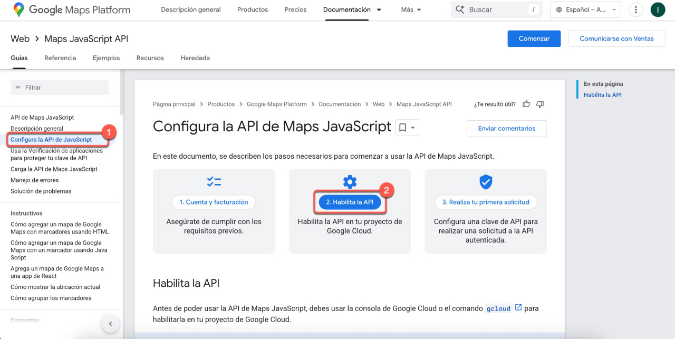675x339 pixels.
Task: Select the 1. Cuenta y facturación step
Action: point(214,202)
